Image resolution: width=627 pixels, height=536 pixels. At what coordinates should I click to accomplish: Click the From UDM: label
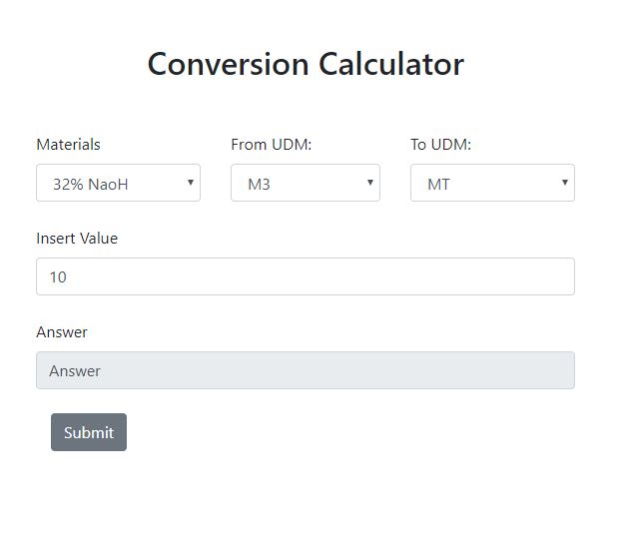[271, 145]
